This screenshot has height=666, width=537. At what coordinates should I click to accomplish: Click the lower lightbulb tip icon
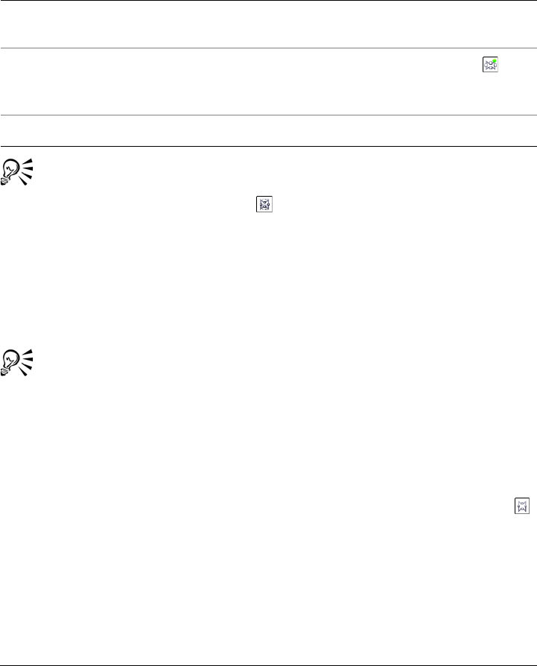tap(18, 361)
